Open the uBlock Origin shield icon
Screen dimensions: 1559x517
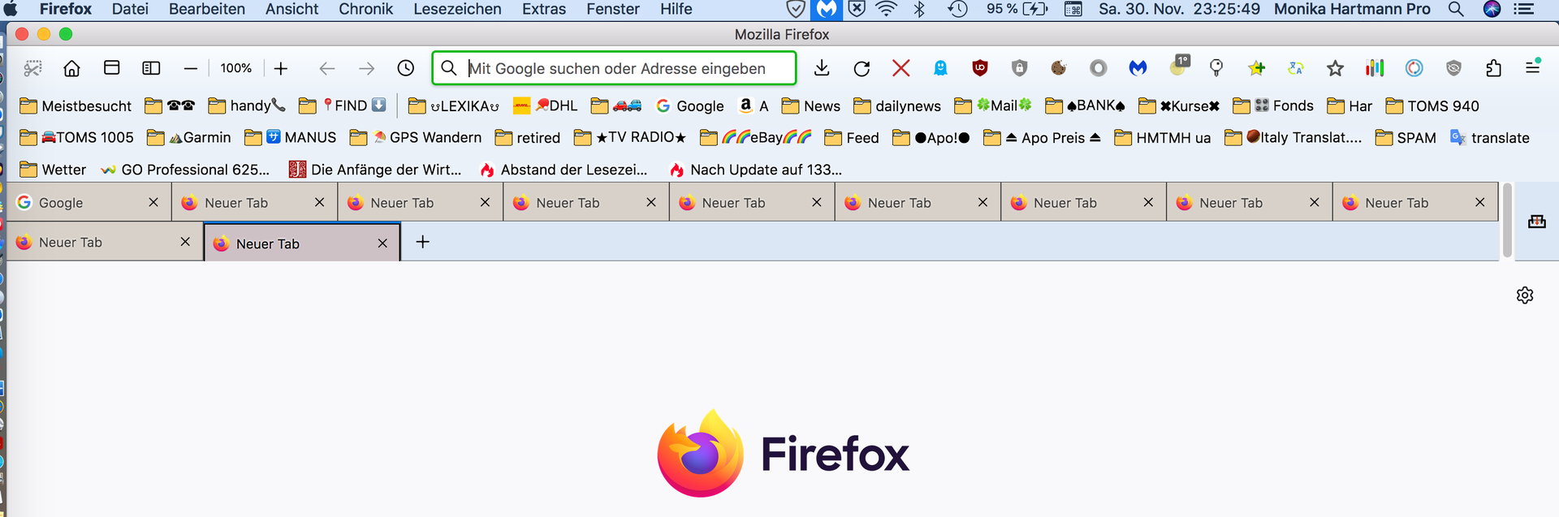coord(980,68)
